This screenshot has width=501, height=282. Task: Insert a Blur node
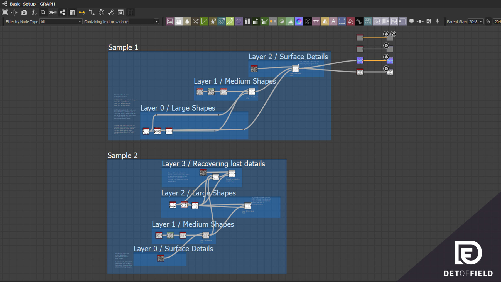tap(187, 21)
